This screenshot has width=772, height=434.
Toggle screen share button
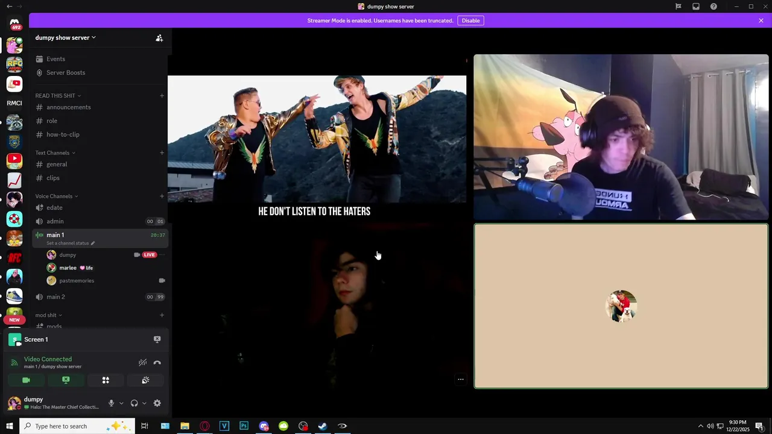click(66, 380)
